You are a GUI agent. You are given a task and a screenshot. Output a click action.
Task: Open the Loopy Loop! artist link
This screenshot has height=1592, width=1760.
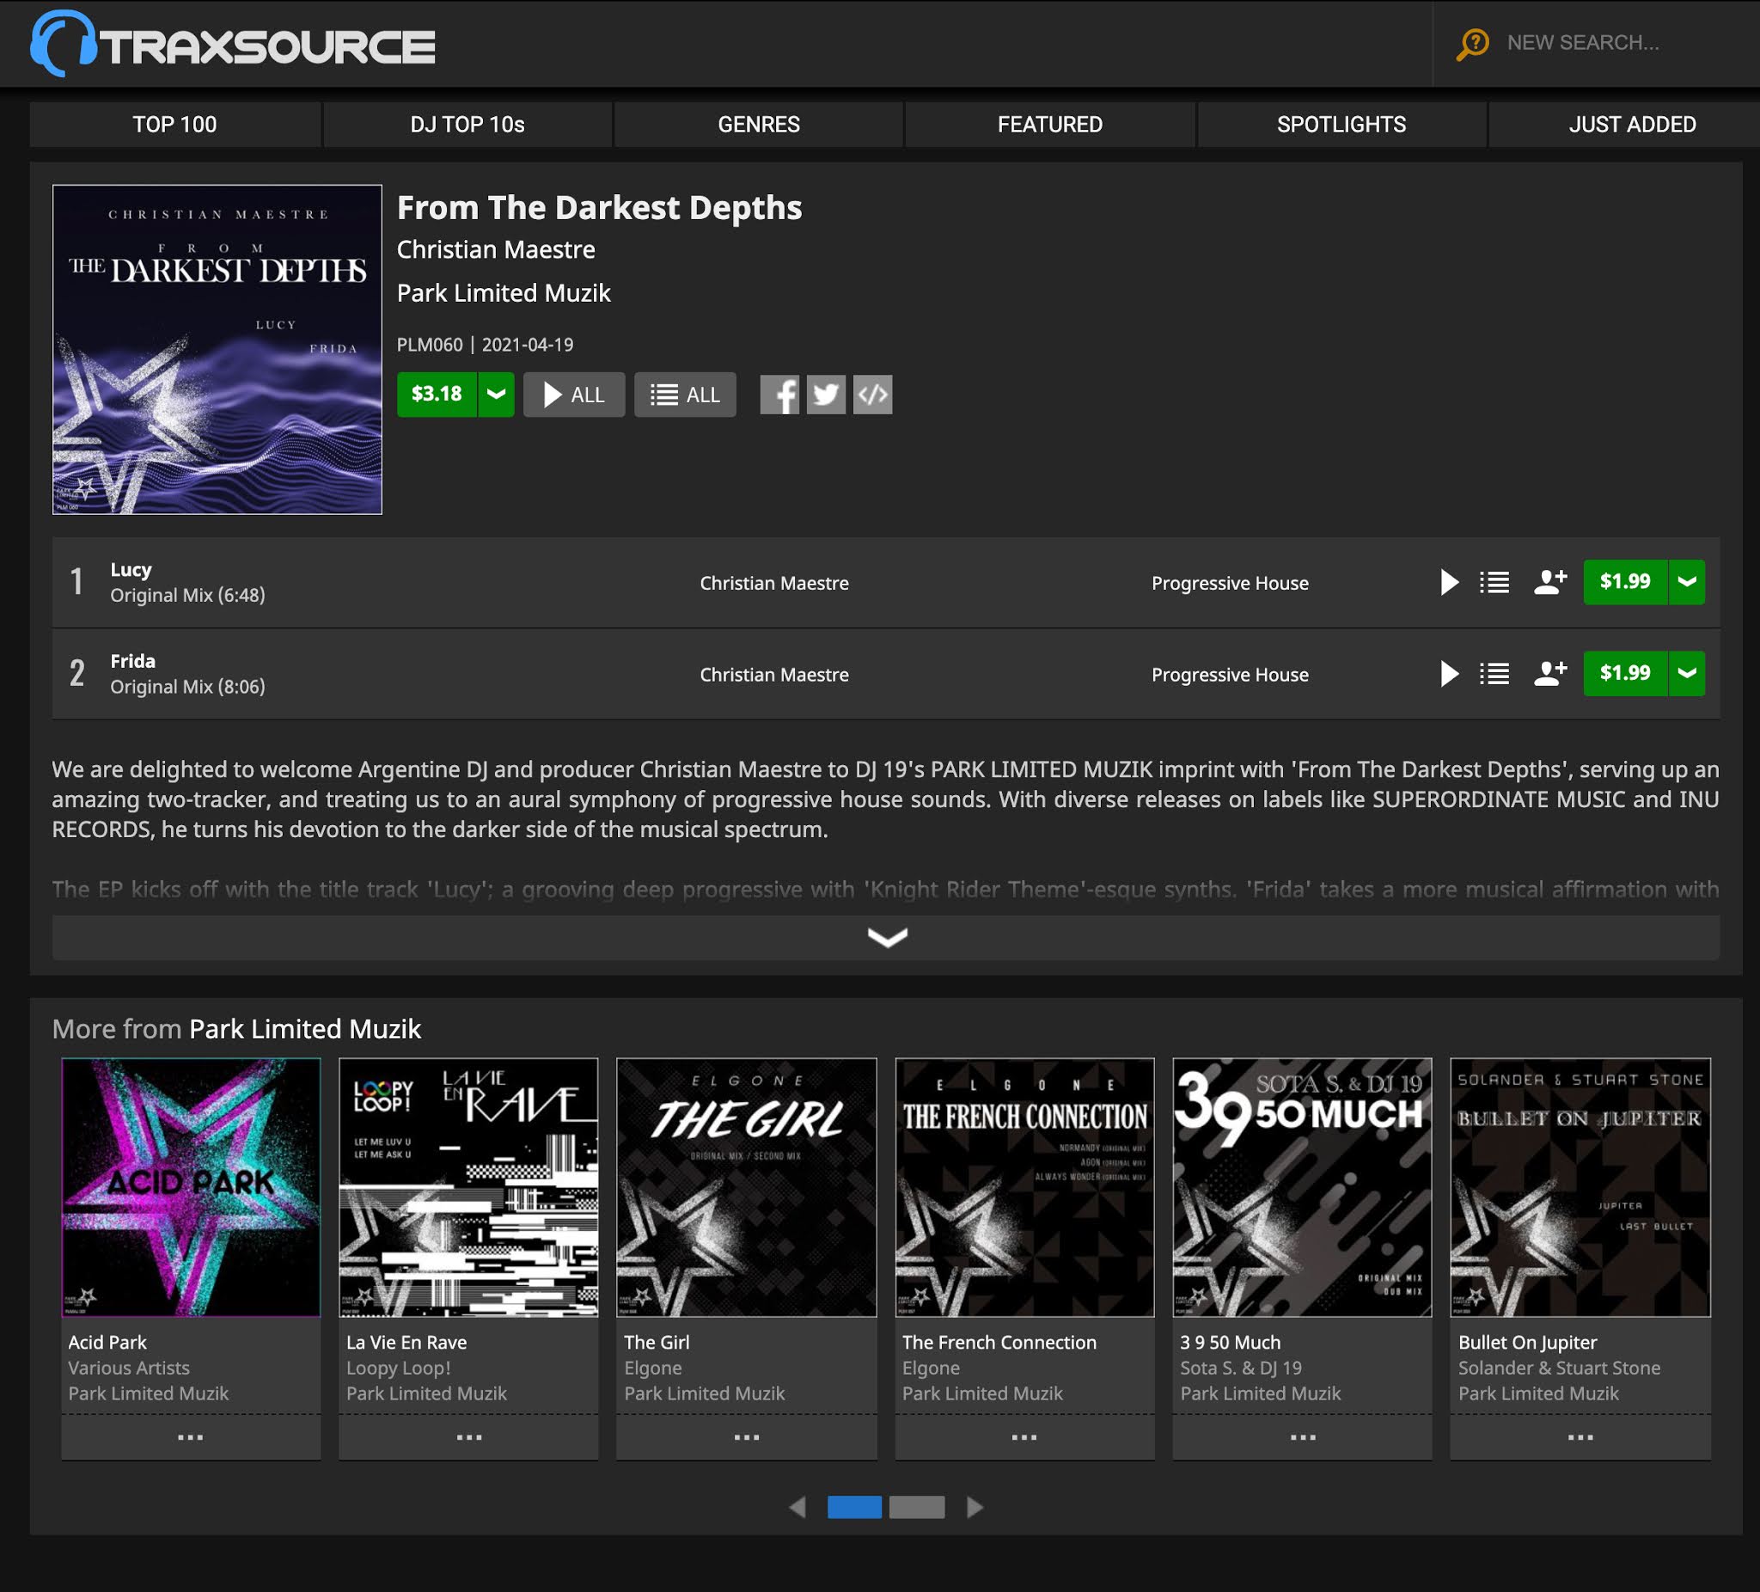tap(399, 1368)
